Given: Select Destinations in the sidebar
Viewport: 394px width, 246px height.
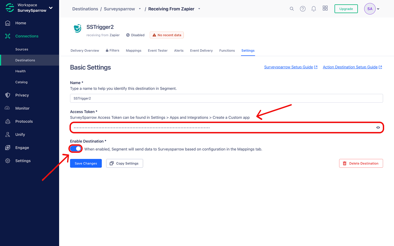Looking at the screenshot, I should point(30,60).
